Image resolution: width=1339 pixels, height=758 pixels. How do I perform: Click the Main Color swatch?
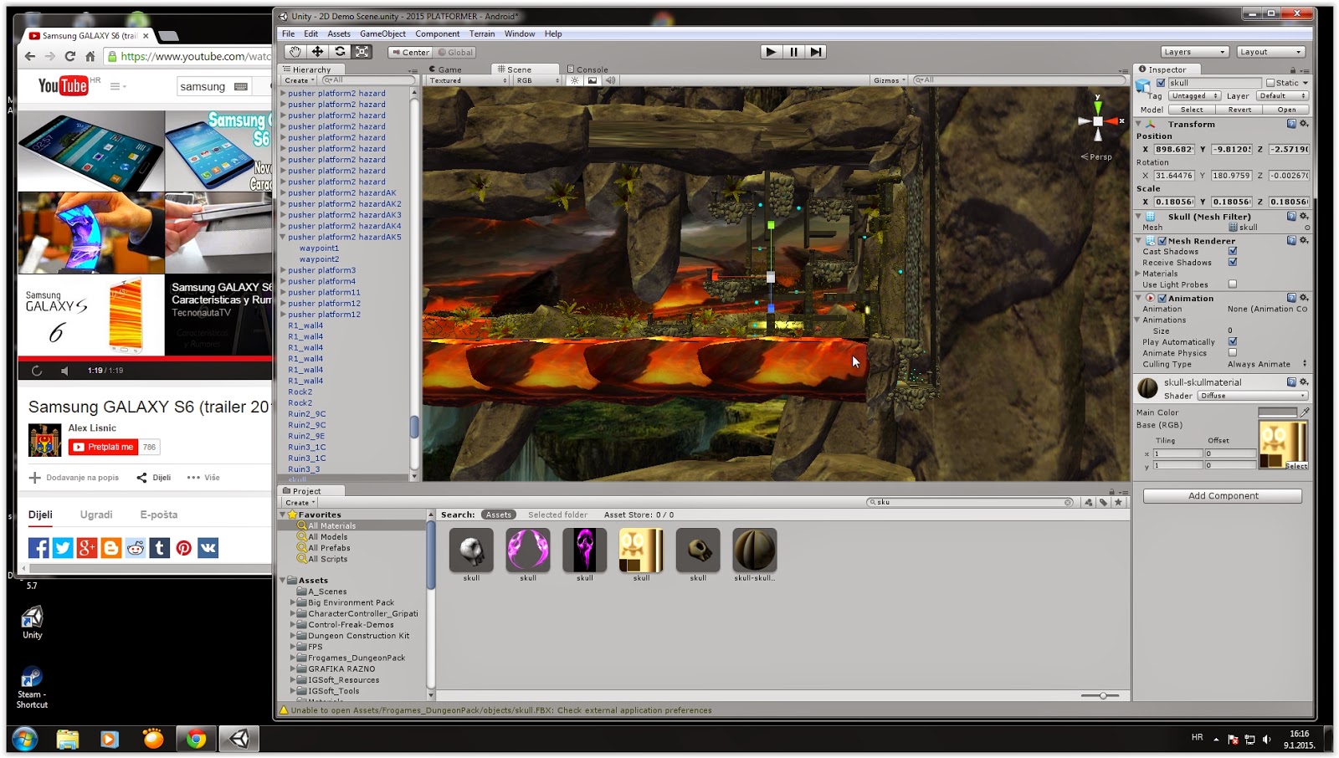click(1277, 412)
